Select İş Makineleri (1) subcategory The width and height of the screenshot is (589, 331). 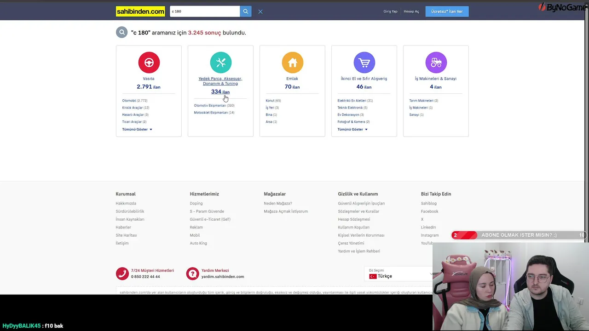point(421,108)
